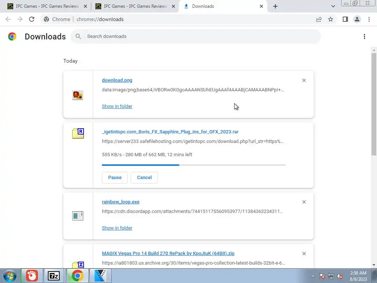
Task: Open the Vegas Pro taskbar icon
Action: pos(100,276)
